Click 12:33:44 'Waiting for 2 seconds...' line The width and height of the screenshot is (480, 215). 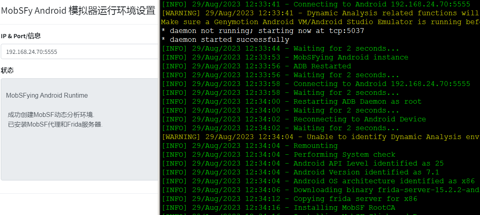[280, 48]
